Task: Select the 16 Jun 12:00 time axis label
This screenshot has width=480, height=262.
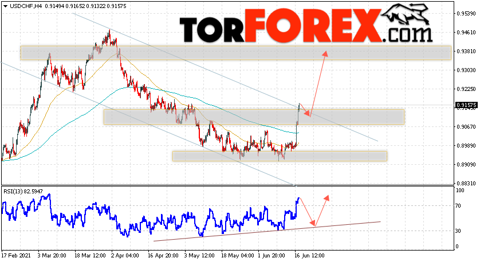Action: (x=309, y=255)
